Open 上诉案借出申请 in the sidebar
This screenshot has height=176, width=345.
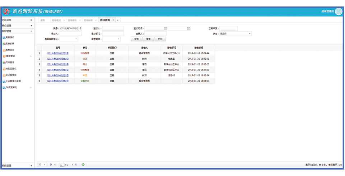point(12,81)
